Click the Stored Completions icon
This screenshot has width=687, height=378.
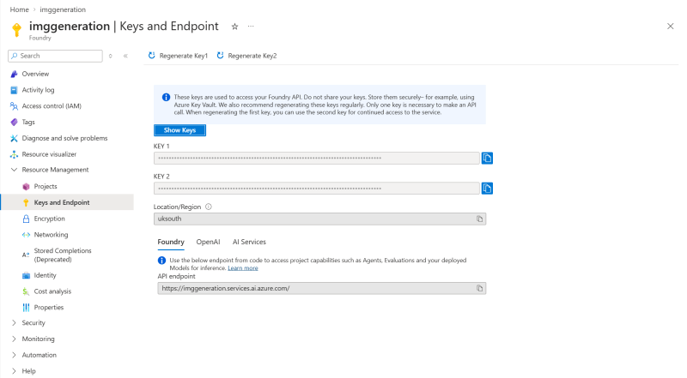pos(26,255)
